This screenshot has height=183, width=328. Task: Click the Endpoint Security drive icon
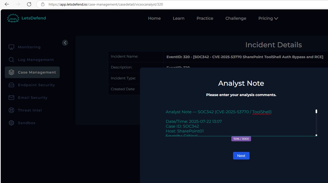[11, 85]
